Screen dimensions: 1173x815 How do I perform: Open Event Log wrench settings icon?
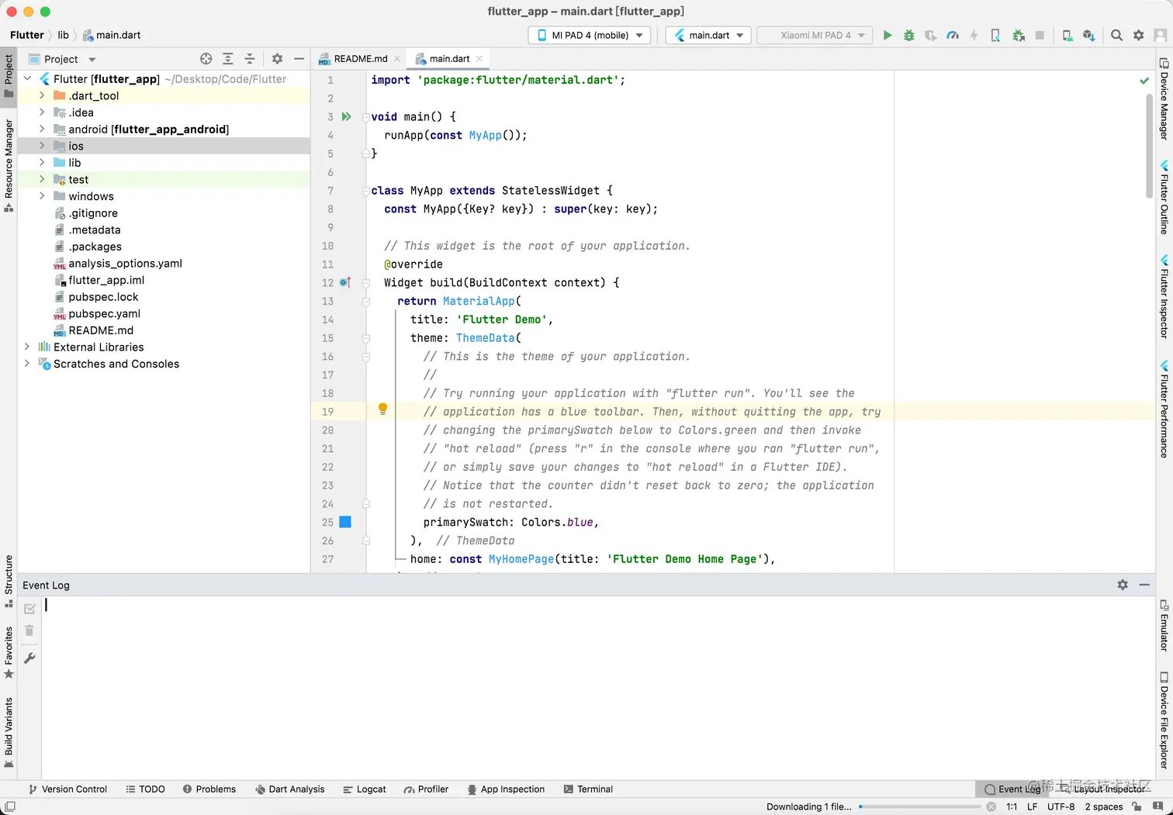[x=29, y=658]
